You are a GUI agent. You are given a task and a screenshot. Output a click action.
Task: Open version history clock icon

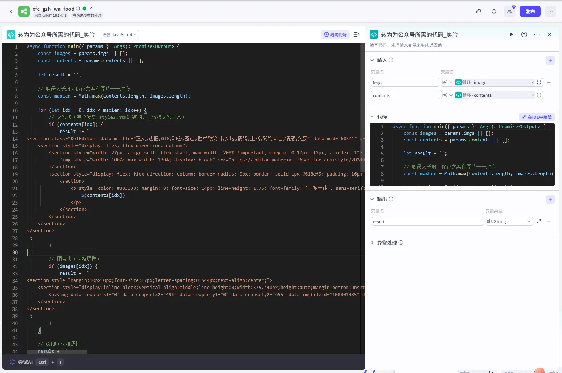[x=494, y=11]
